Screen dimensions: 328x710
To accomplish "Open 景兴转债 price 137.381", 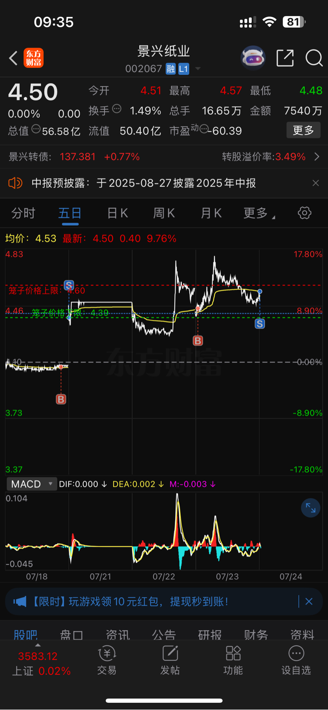I will (78, 157).
